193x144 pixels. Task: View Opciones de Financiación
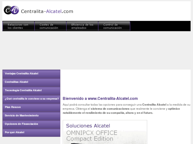point(31,124)
